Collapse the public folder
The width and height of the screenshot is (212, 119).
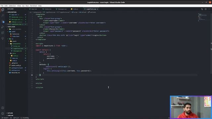(13, 32)
